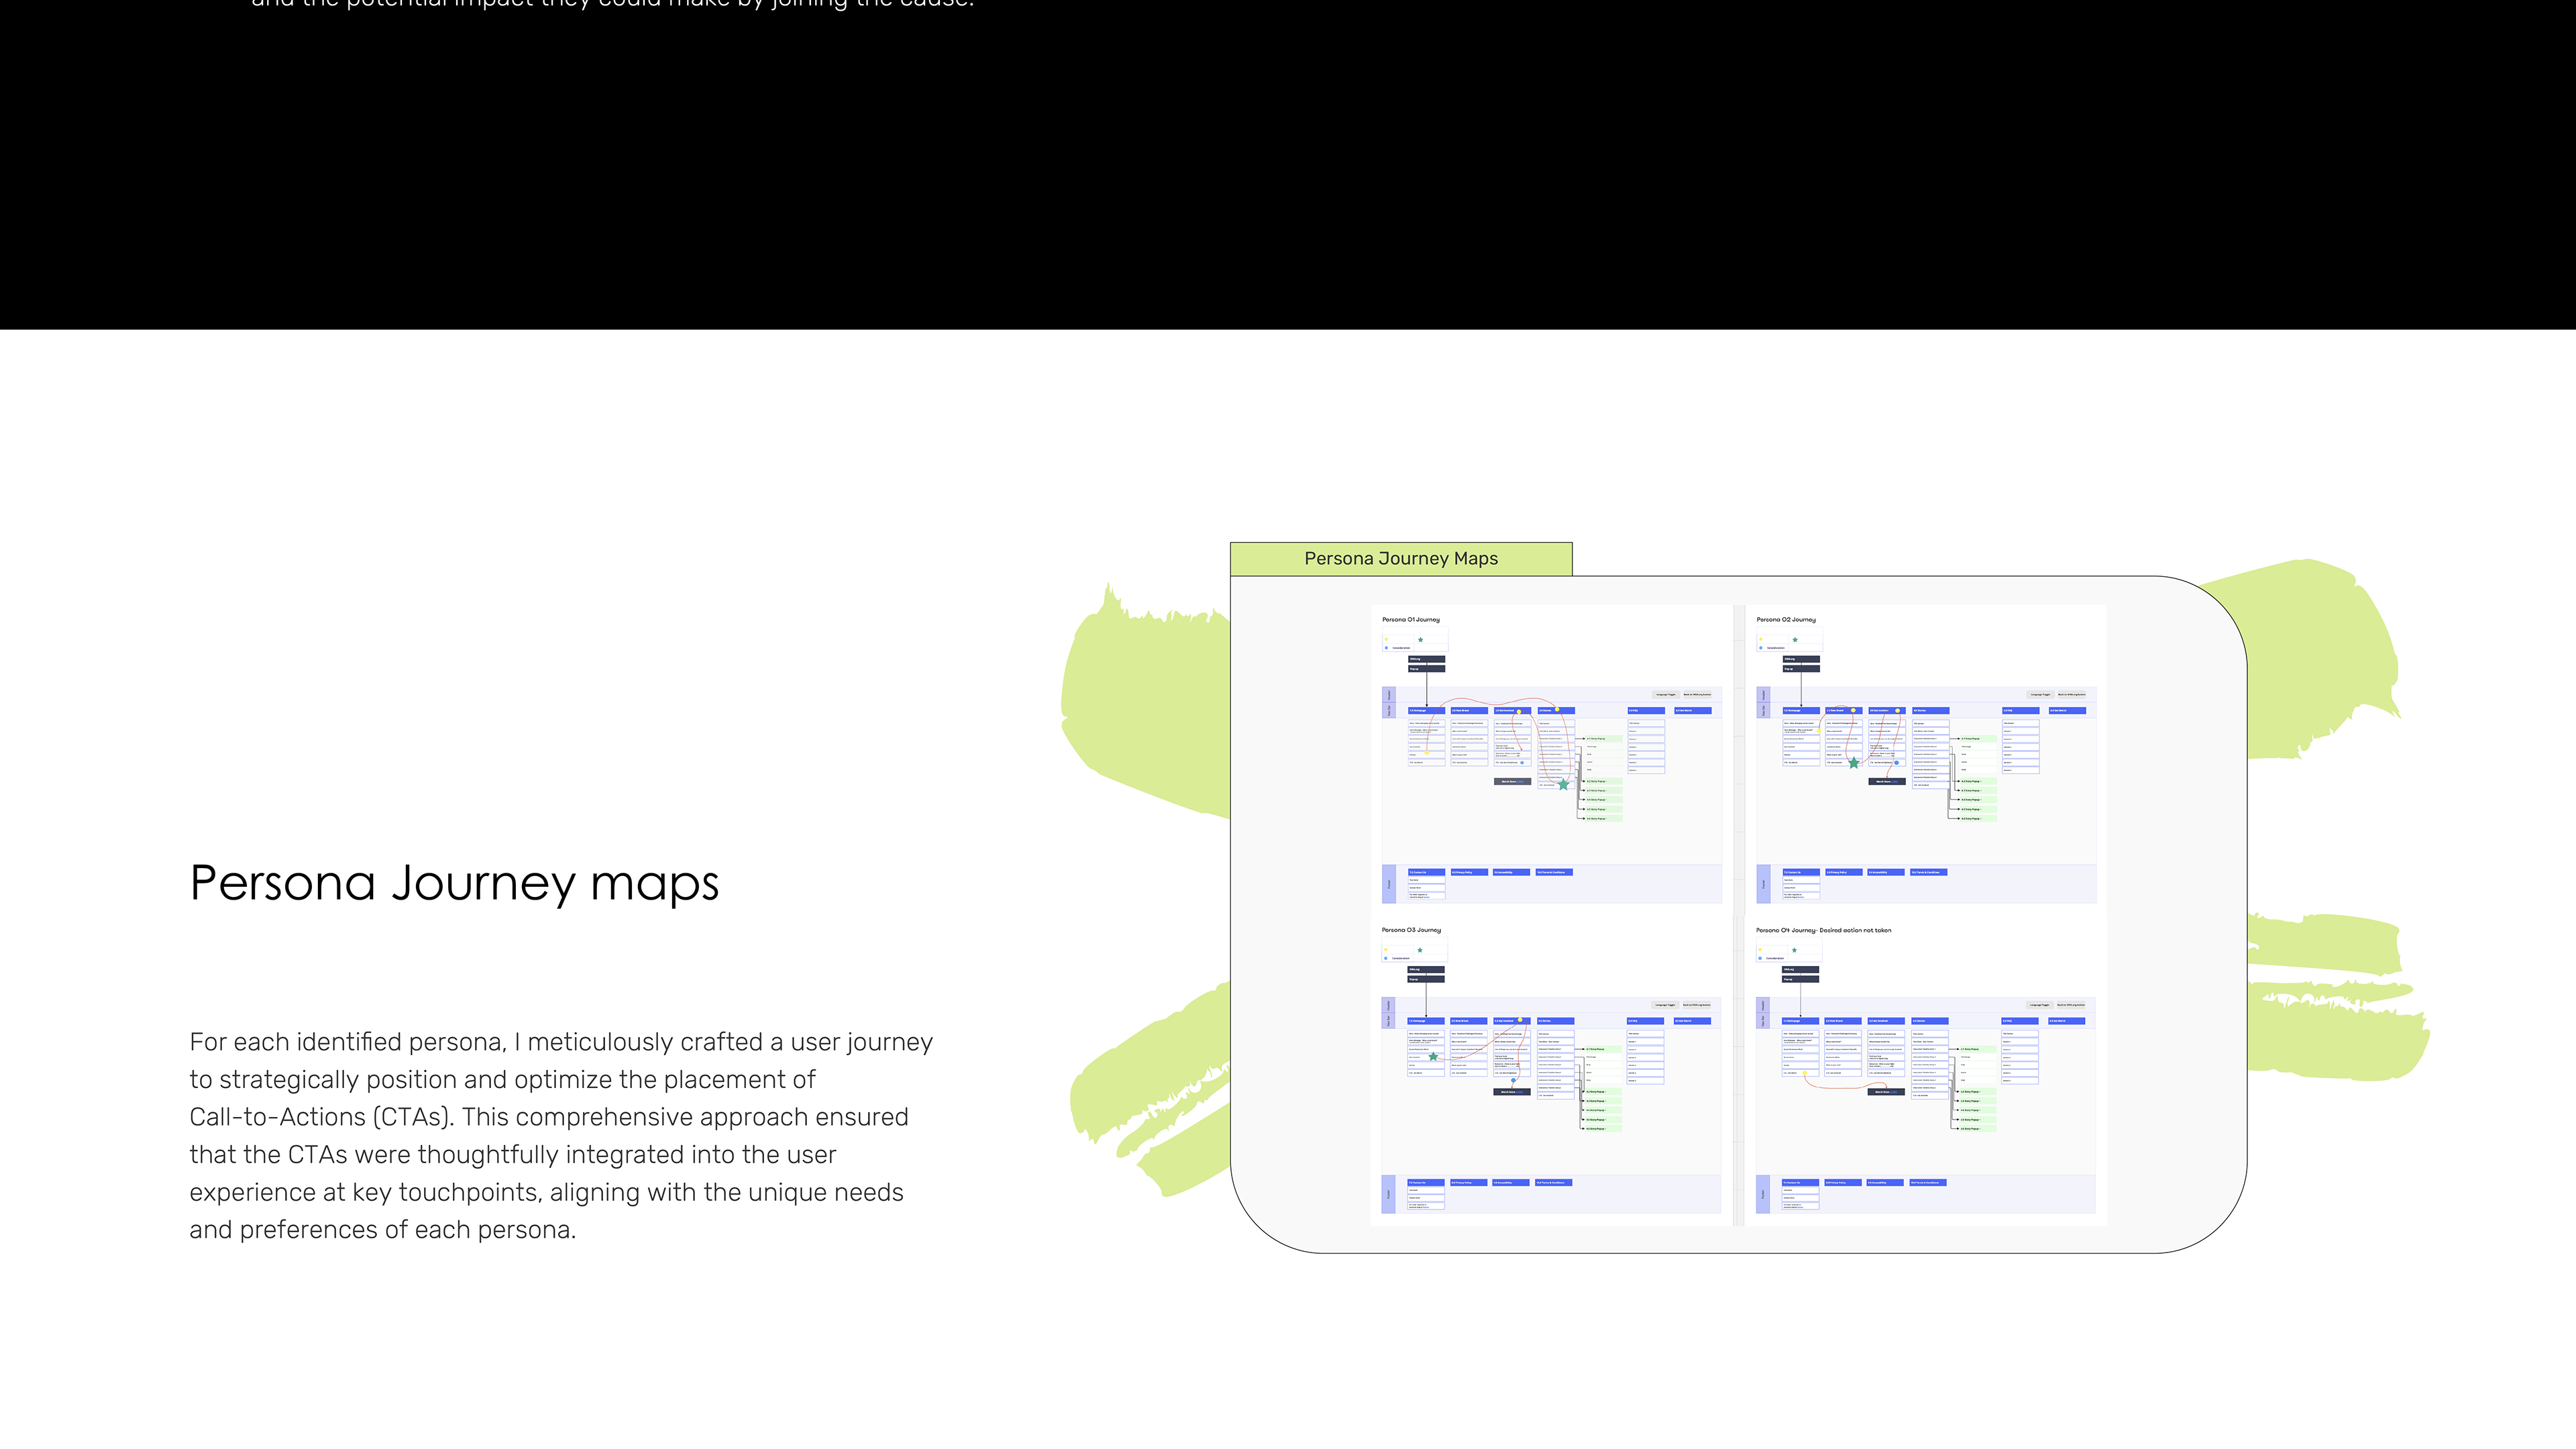Click Merch Store box in Persona 02 map
Viewport: 2576px width, 1449px height.
[1886, 781]
